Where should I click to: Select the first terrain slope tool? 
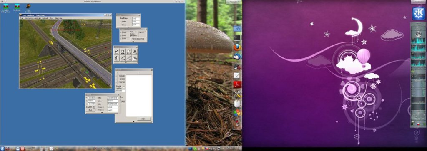tap(123, 58)
